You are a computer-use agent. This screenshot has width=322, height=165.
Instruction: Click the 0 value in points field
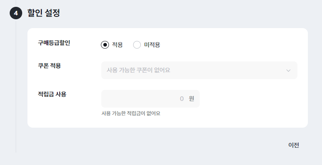pyautogui.click(x=182, y=99)
